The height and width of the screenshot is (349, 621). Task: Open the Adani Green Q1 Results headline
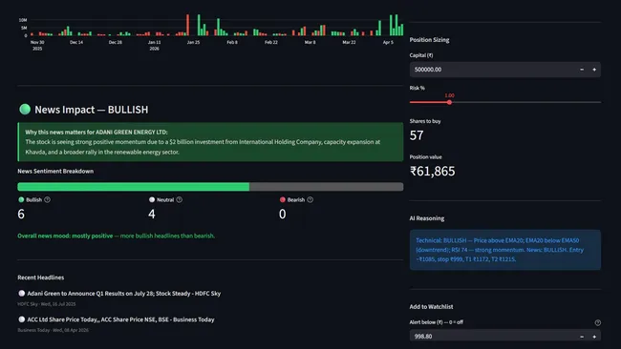[x=124, y=294]
